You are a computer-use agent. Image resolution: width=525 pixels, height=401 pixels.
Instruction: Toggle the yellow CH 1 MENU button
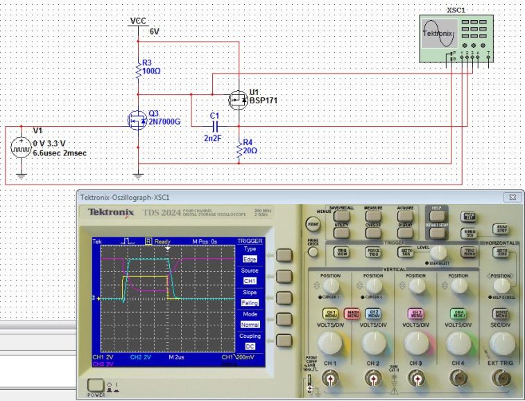(x=331, y=314)
